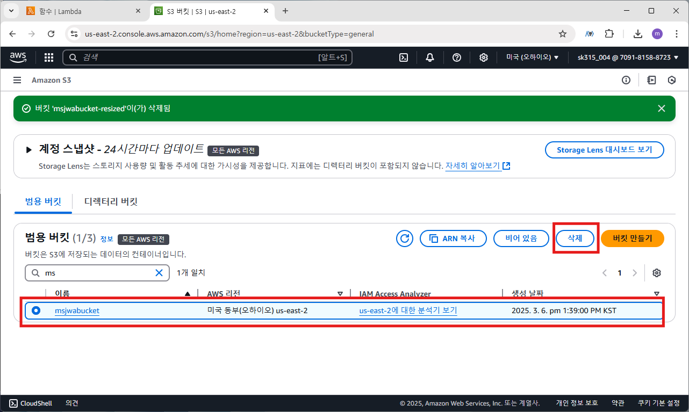Open the account menu sk315_004
The height and width of the screenshot is (412, 689).
click(x=628, y=57)
